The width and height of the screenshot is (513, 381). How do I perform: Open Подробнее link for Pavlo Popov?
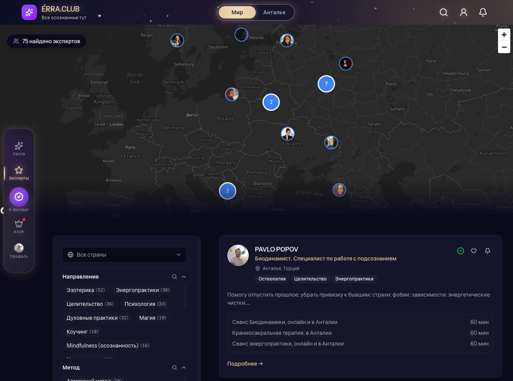pos(245,364)
